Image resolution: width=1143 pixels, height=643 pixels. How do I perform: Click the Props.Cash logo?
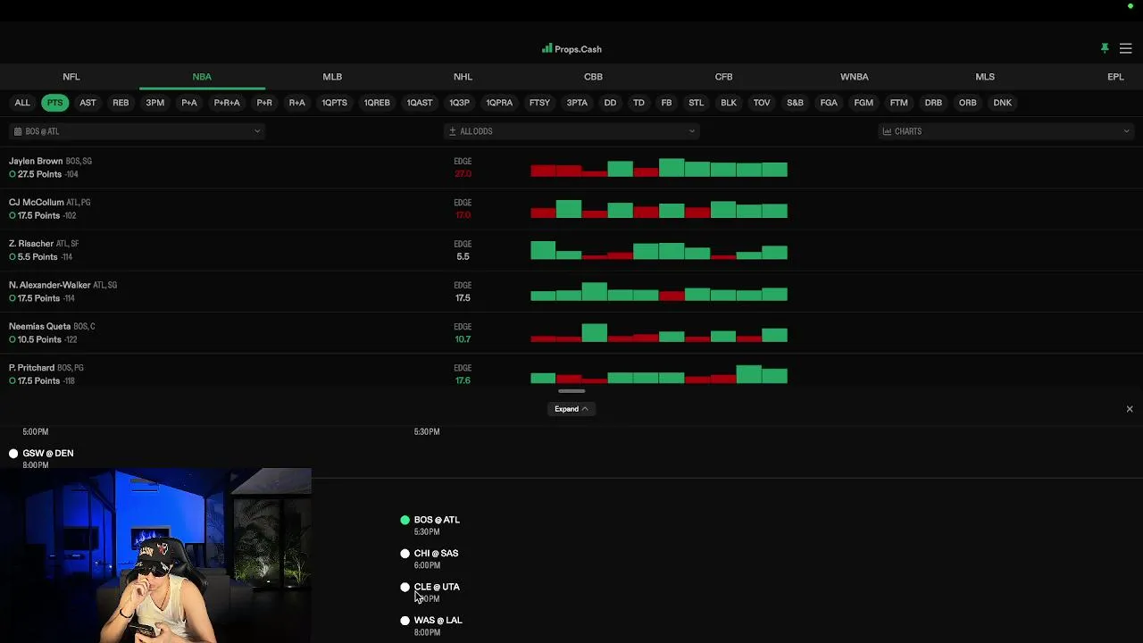coord(571,49)
